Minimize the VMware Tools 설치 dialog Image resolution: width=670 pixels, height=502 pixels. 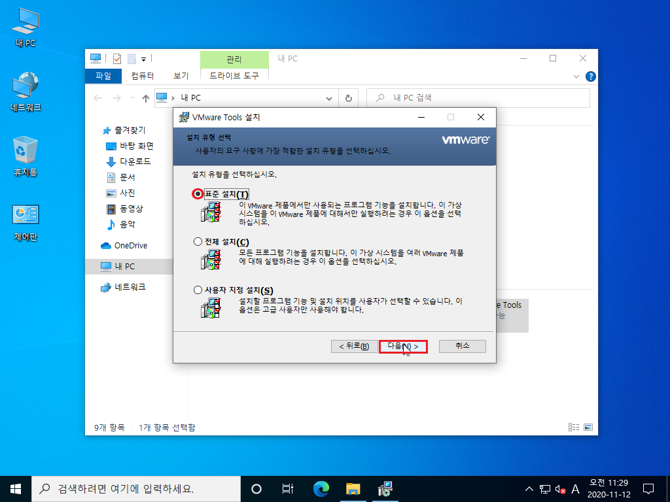click(x=421, y=117)
